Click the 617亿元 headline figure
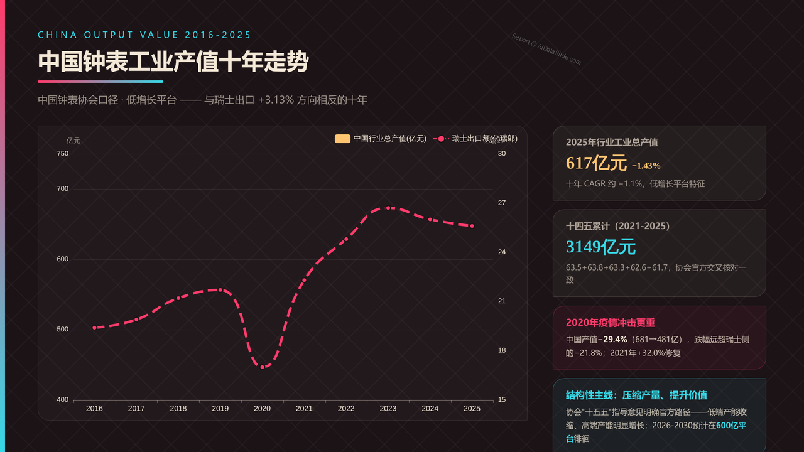 pos(596,163)
